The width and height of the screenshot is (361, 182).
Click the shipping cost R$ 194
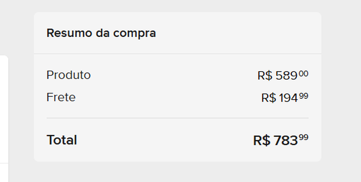(x=284, y=98)
